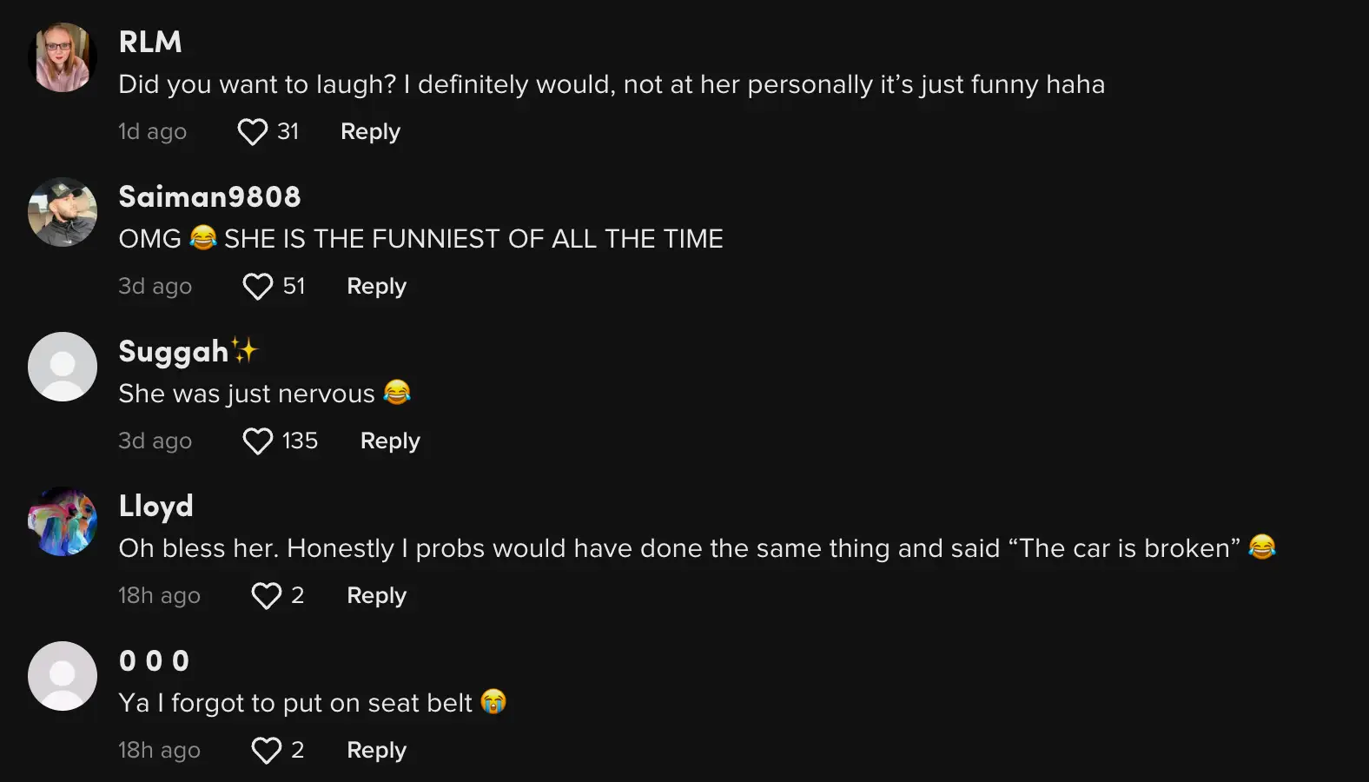The width and height of the screenshot is (1369, 782).
Task: Open Saiman9808's username
Action: [x=208, y=196]
